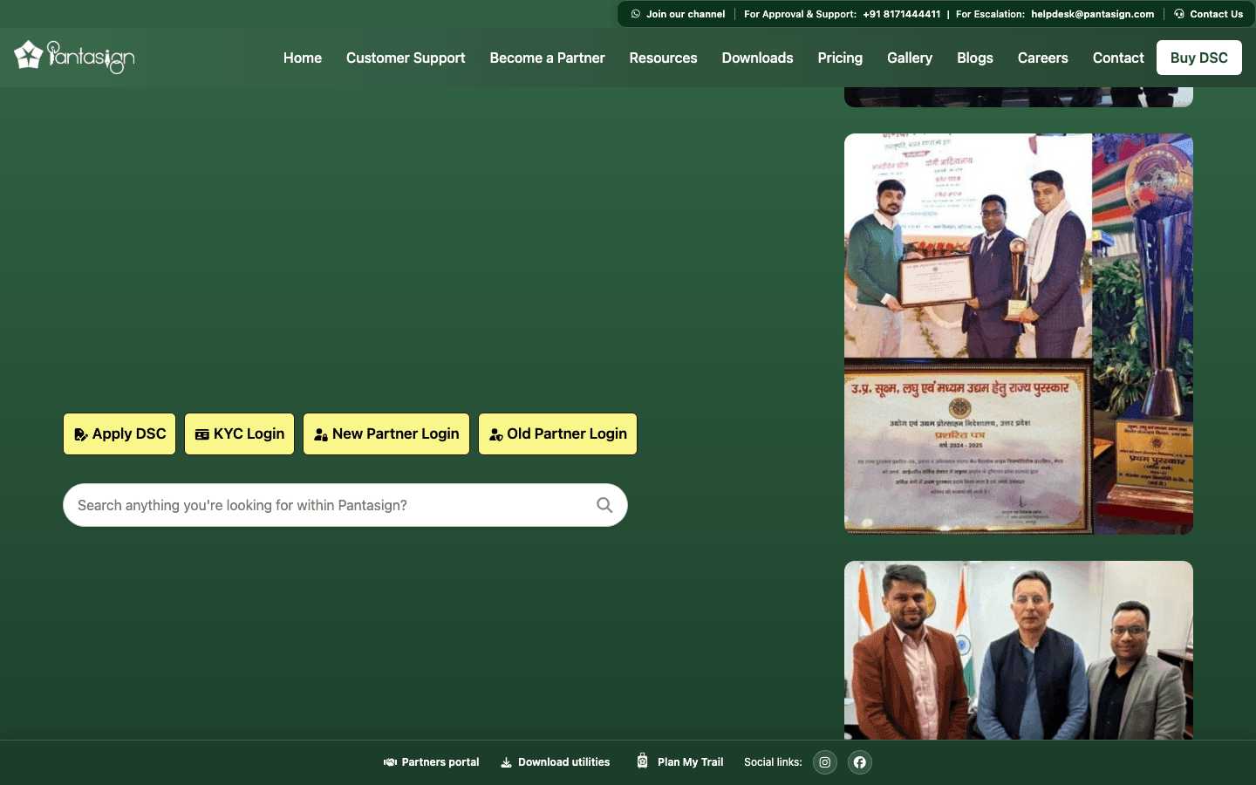Image resolution: width=1256 pixels, height=785 pixels.
Task: Open the Resources menu
Action: pyautogui.click(x=663, y=58)
